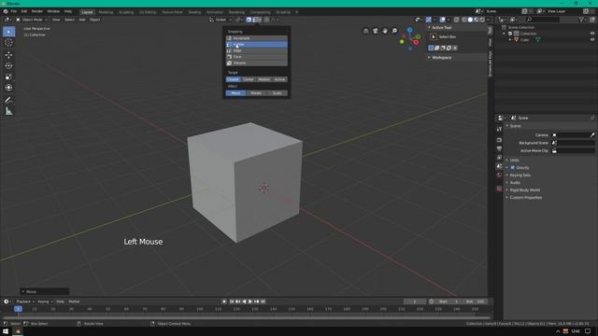The image size is (598, 336).
Task: Open the File menu
Action: 14,11
